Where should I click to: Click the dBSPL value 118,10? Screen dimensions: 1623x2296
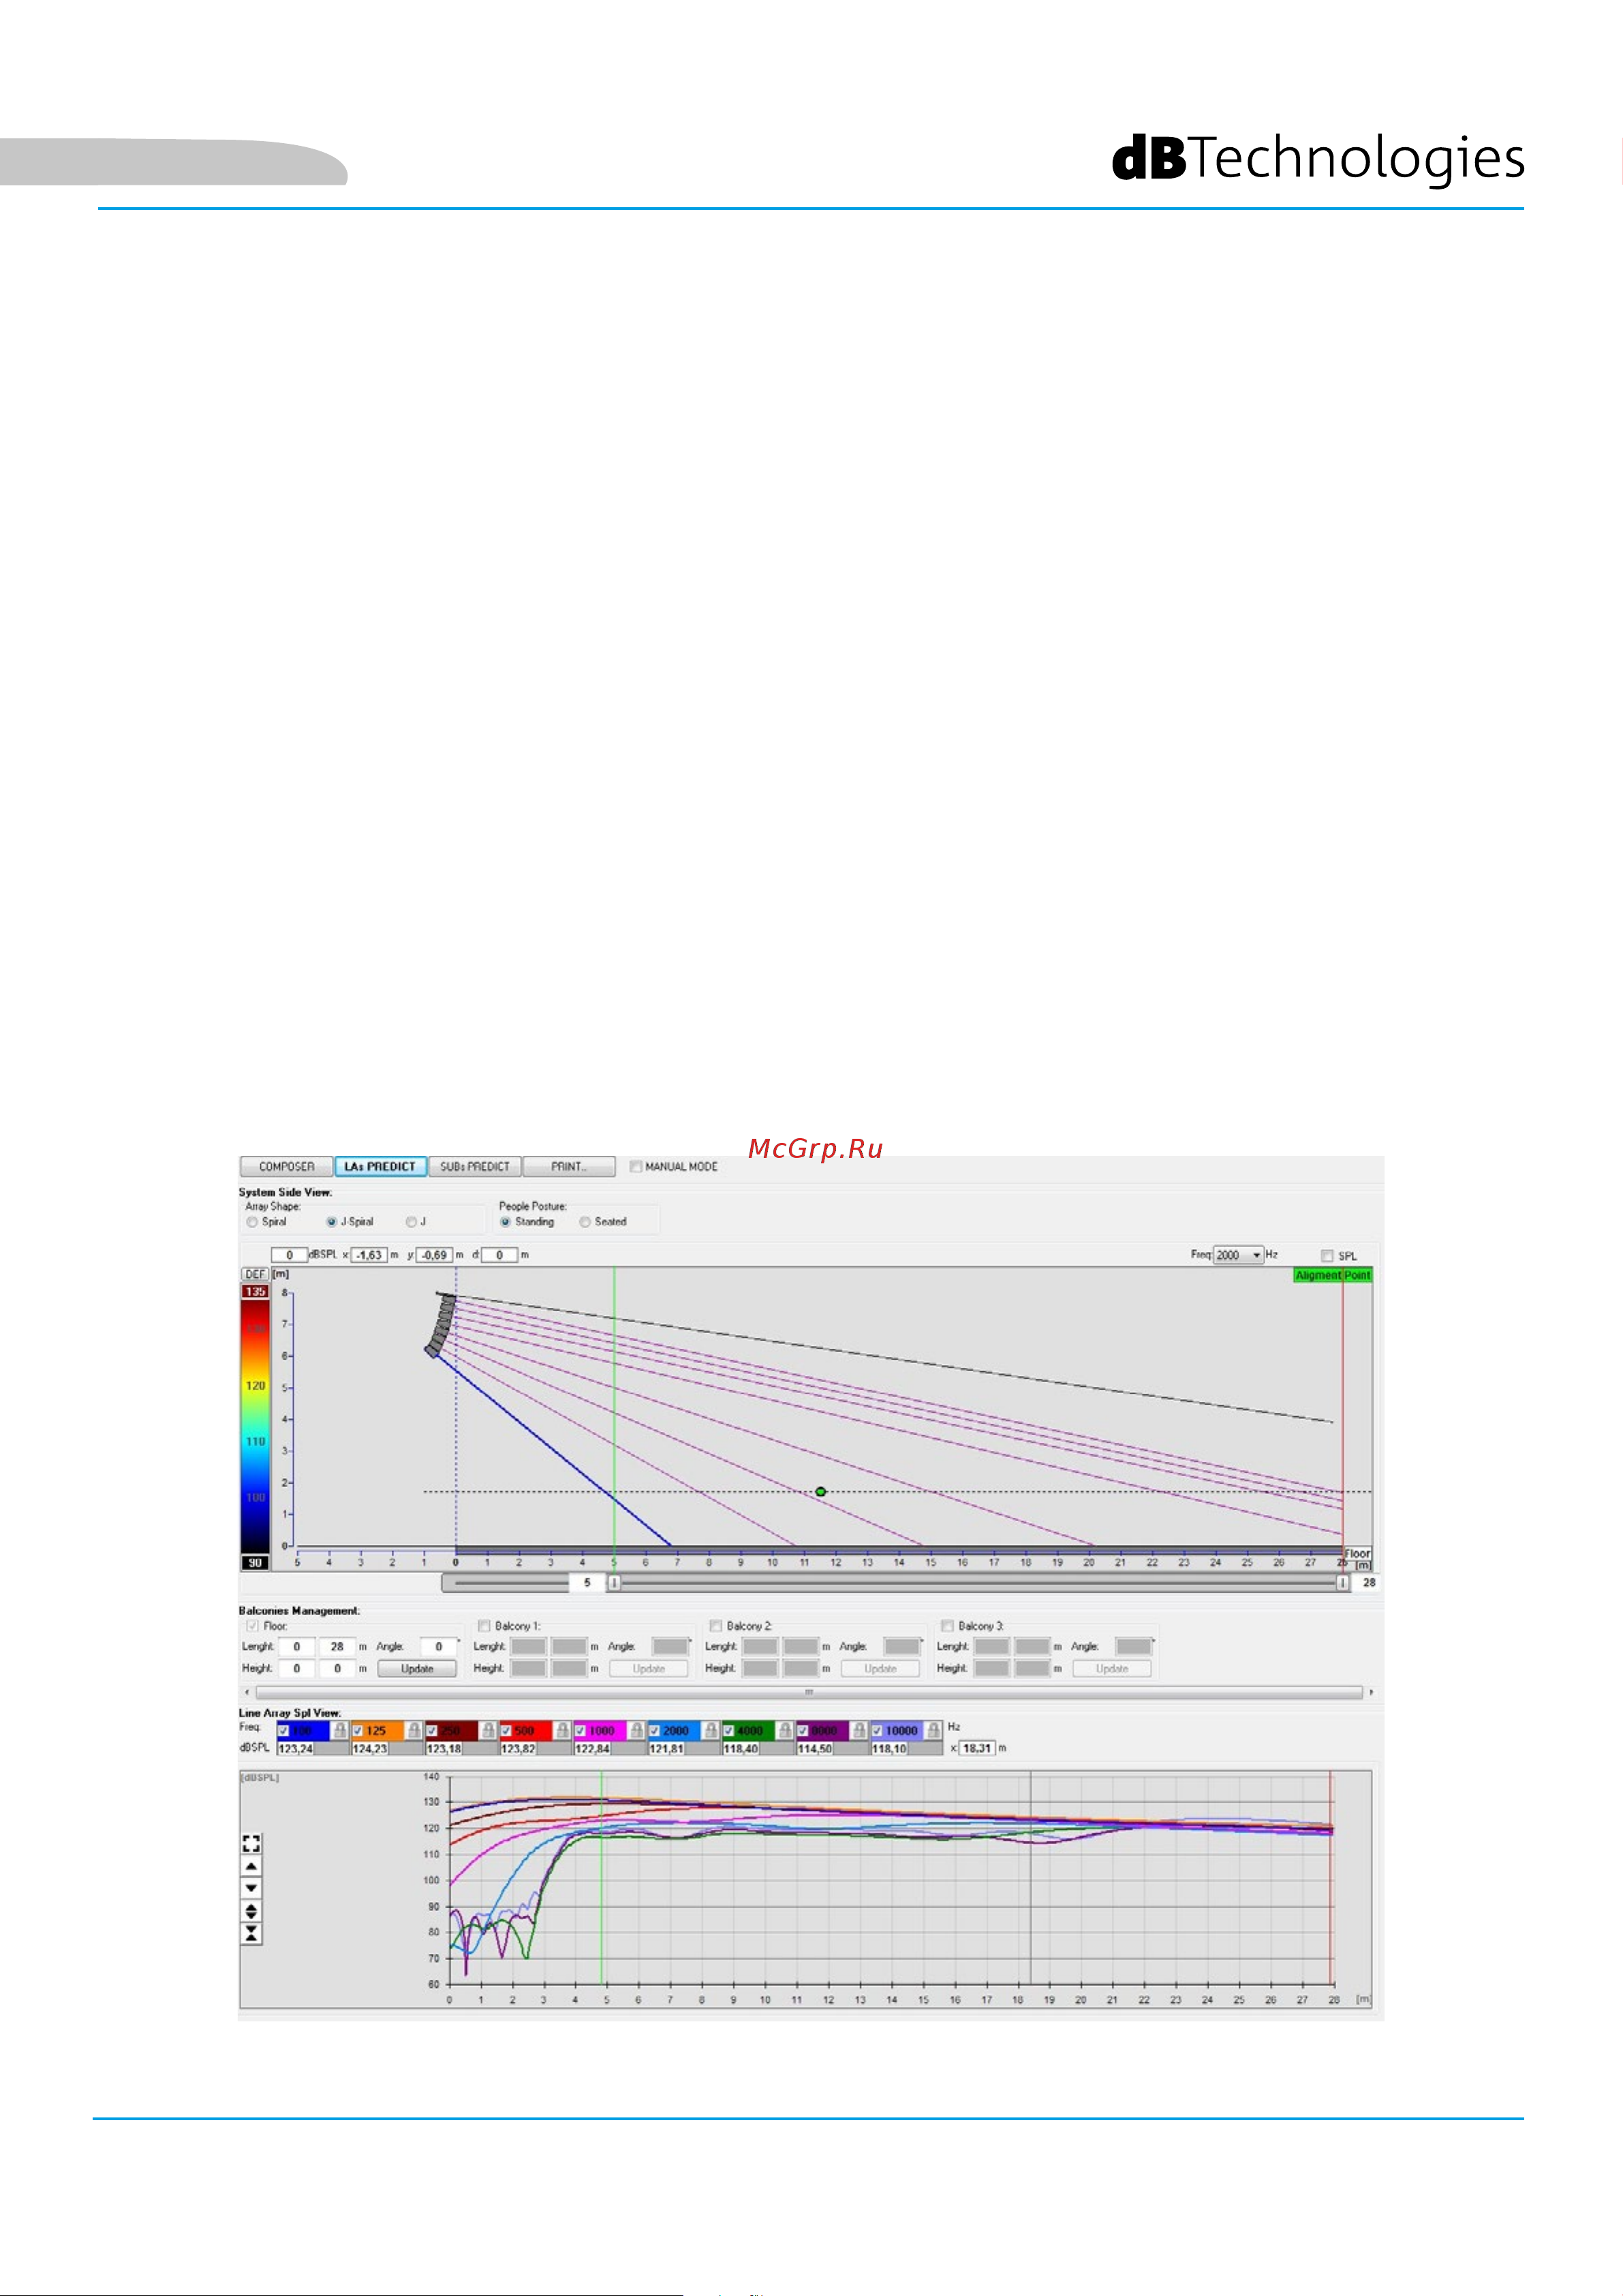tap(889, 1749)
